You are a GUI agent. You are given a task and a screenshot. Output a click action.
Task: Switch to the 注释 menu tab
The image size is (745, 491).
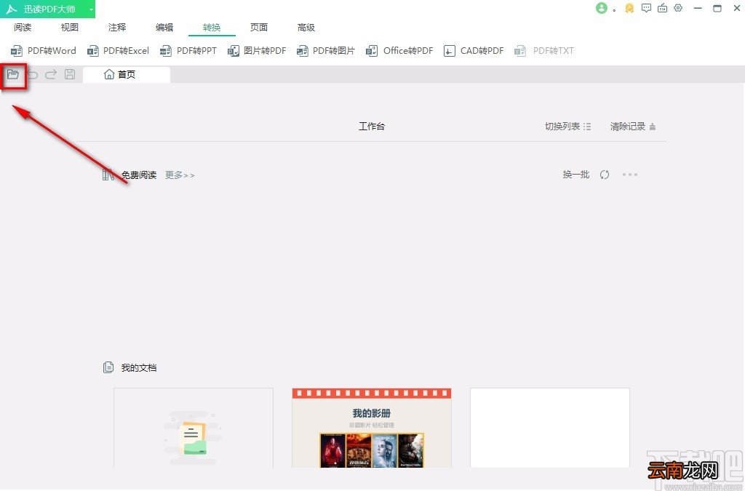click(x=117, y=28)
